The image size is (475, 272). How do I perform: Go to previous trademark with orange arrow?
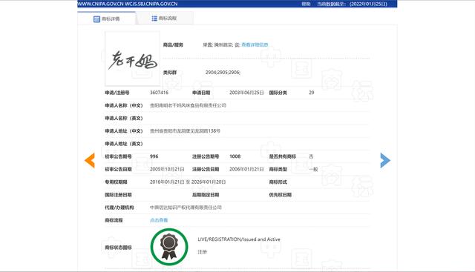[x=90, y=160]
